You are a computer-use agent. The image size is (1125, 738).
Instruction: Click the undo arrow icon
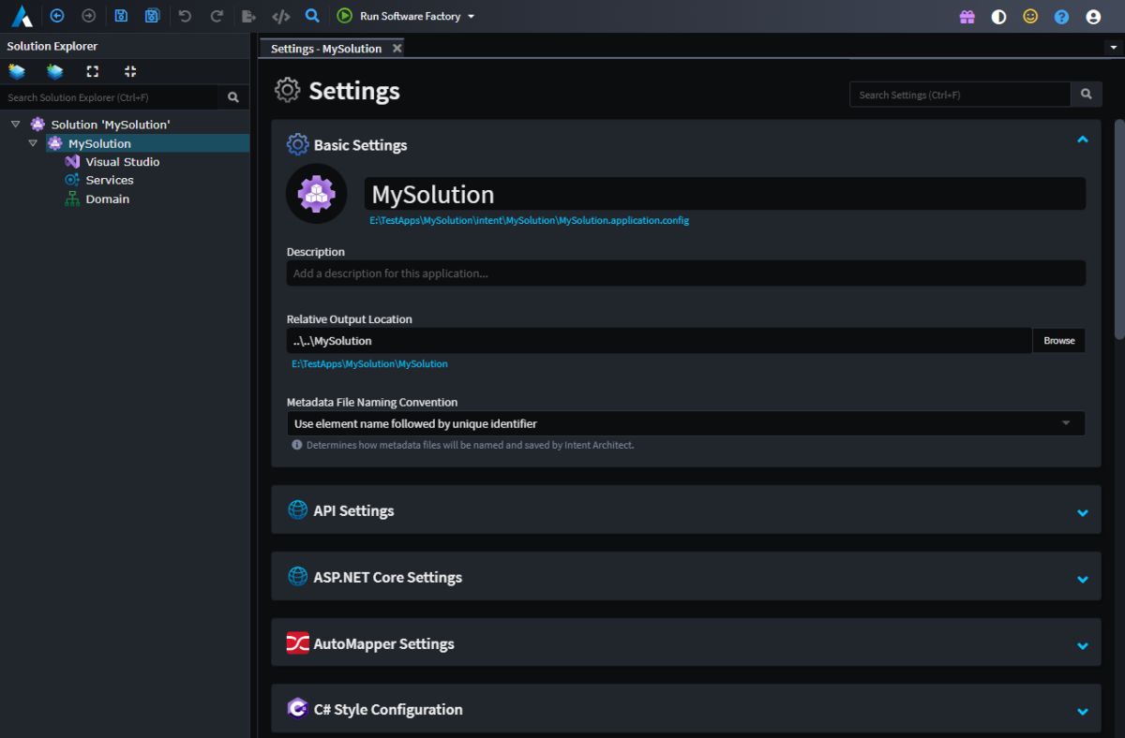point(185,16)
